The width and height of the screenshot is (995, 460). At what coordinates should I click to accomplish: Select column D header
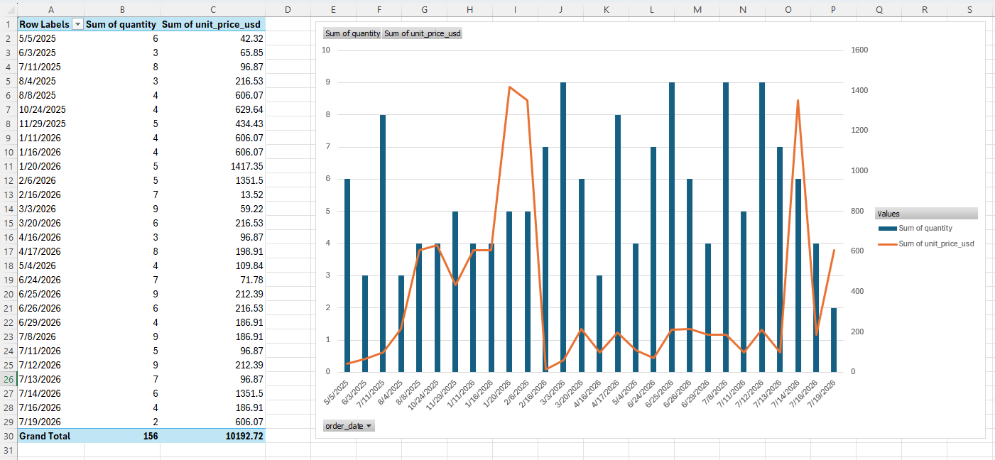click(288, 9)
